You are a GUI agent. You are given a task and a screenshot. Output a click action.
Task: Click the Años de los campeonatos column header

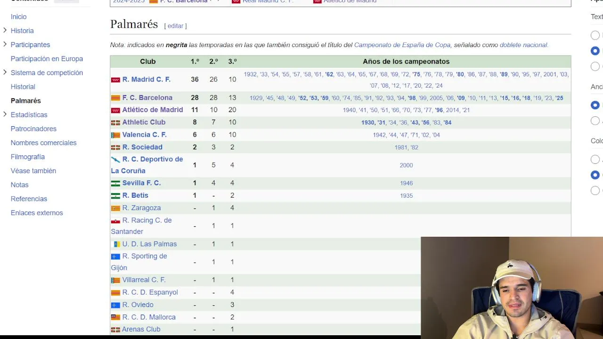(x=406, y=62)
